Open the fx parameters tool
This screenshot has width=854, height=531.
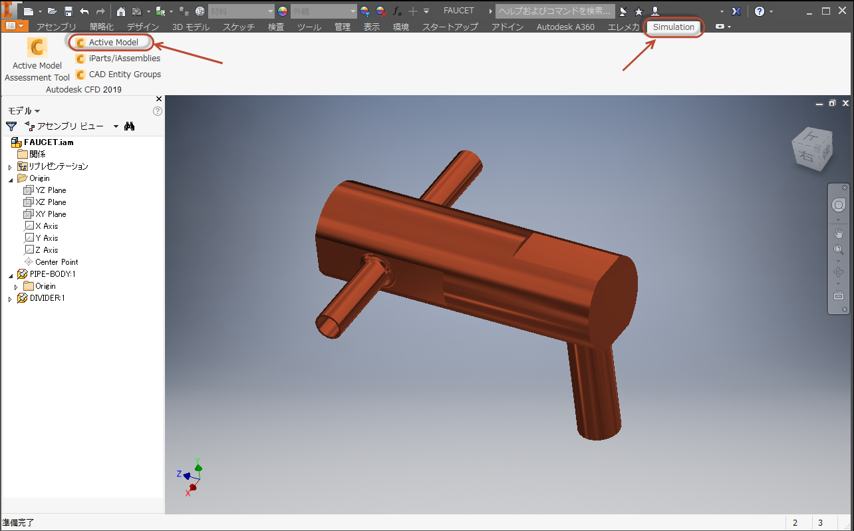point(397,11)
